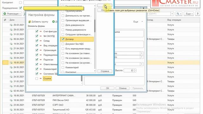Screen dimensions: 203x114
Task: Open the Реализация dropdown button
Action: point(12,14)
